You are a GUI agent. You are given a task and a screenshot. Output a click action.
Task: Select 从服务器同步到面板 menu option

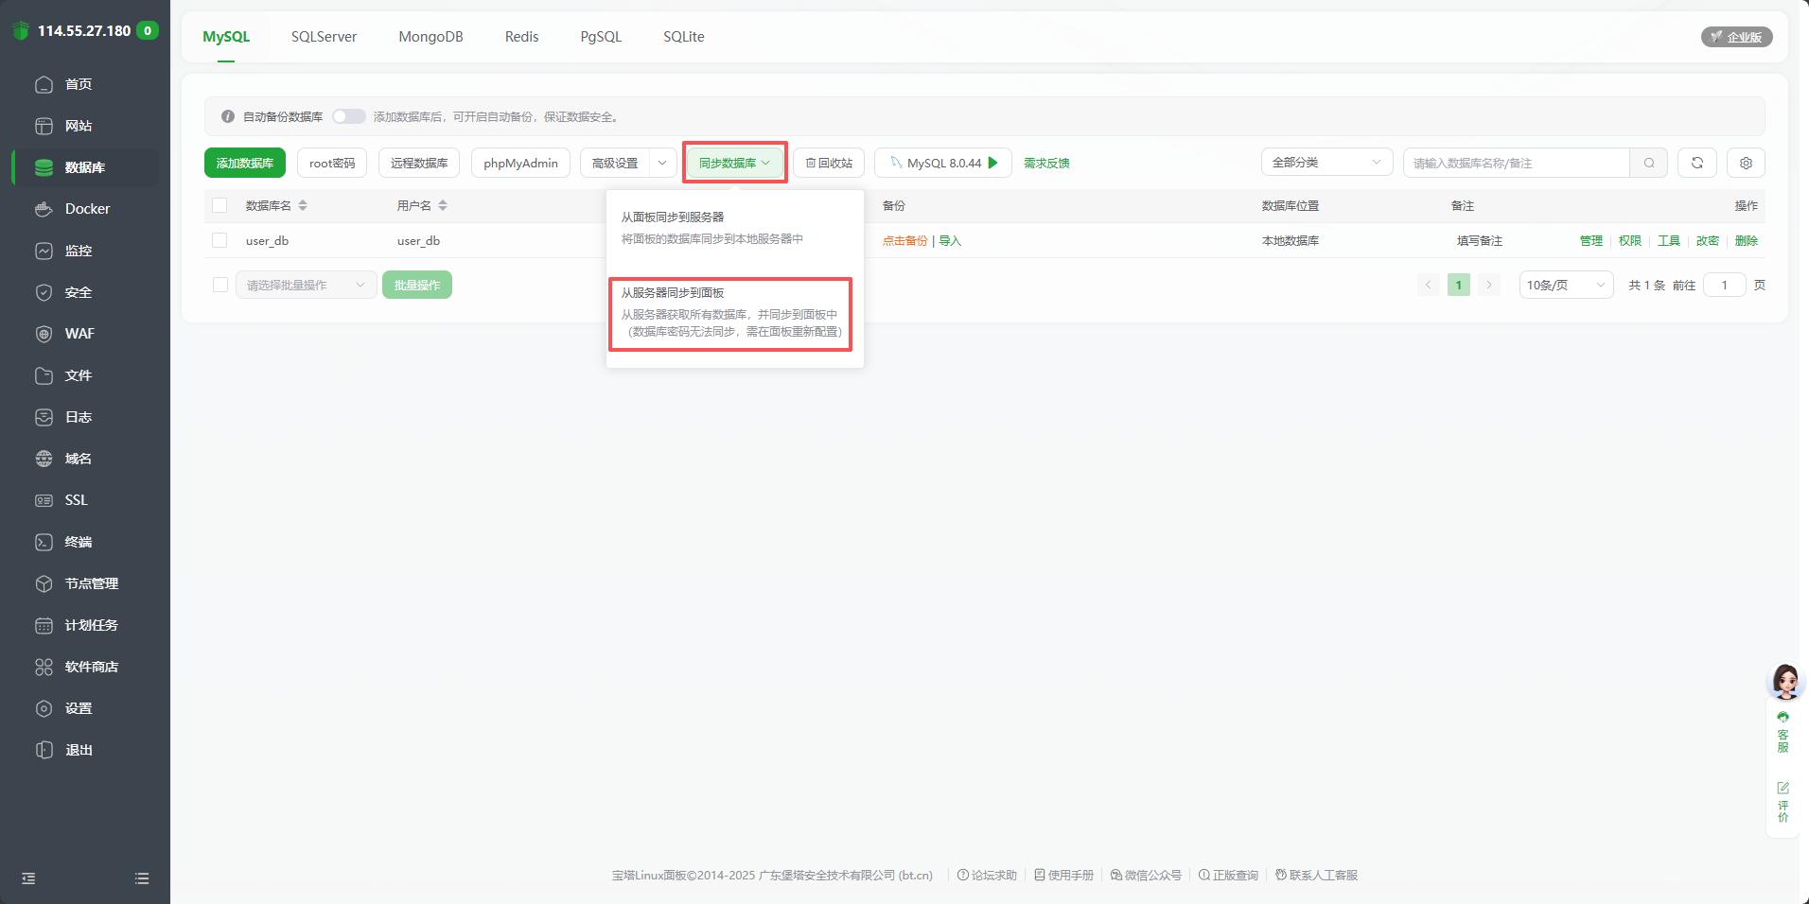click(729, 313)
